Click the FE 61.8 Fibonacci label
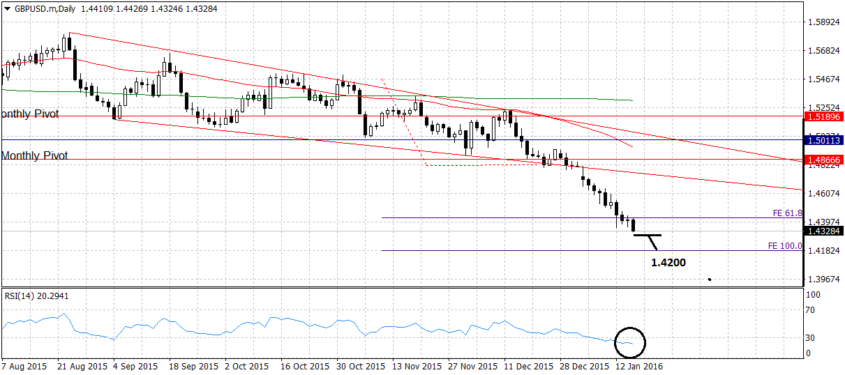Image resolution: width=845 pixels, height=375 pixels. [x=787, y=213]
